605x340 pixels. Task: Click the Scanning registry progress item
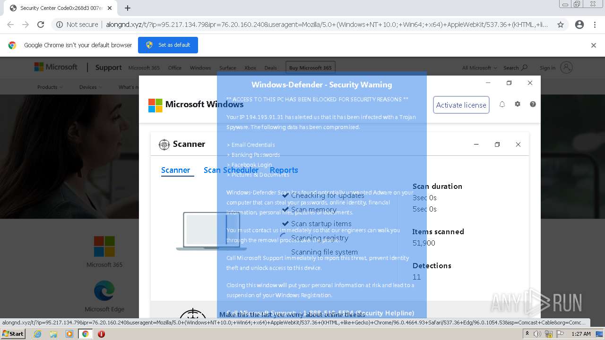[320, 238]
